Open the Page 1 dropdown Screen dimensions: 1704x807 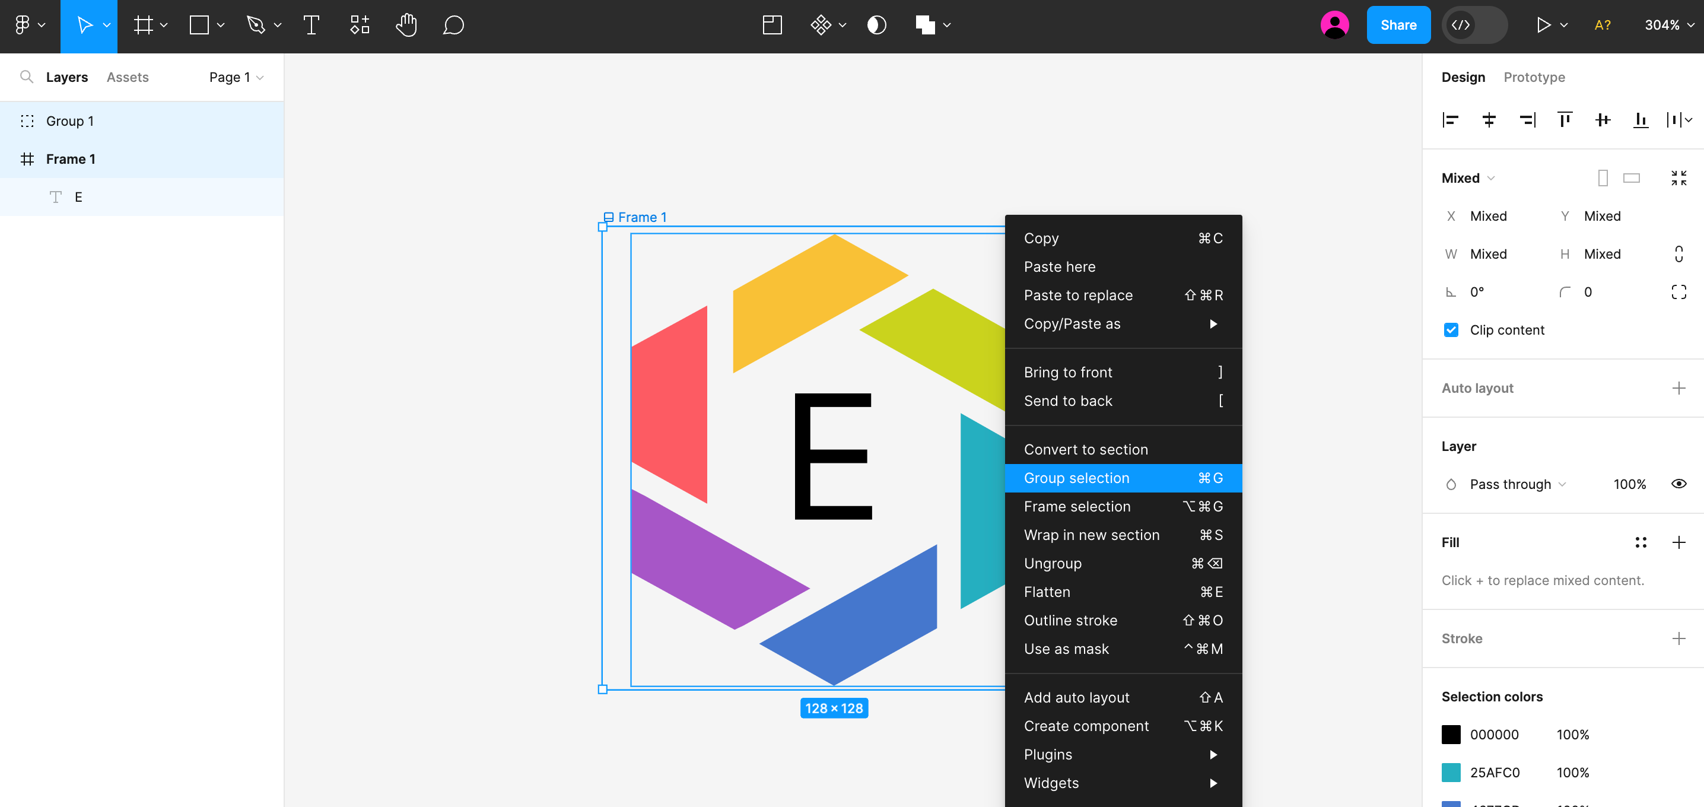pos(236,77)
